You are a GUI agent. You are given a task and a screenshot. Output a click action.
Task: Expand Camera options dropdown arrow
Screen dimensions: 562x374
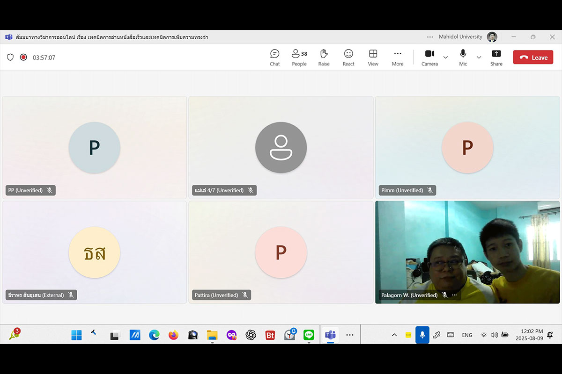point(445,58)
